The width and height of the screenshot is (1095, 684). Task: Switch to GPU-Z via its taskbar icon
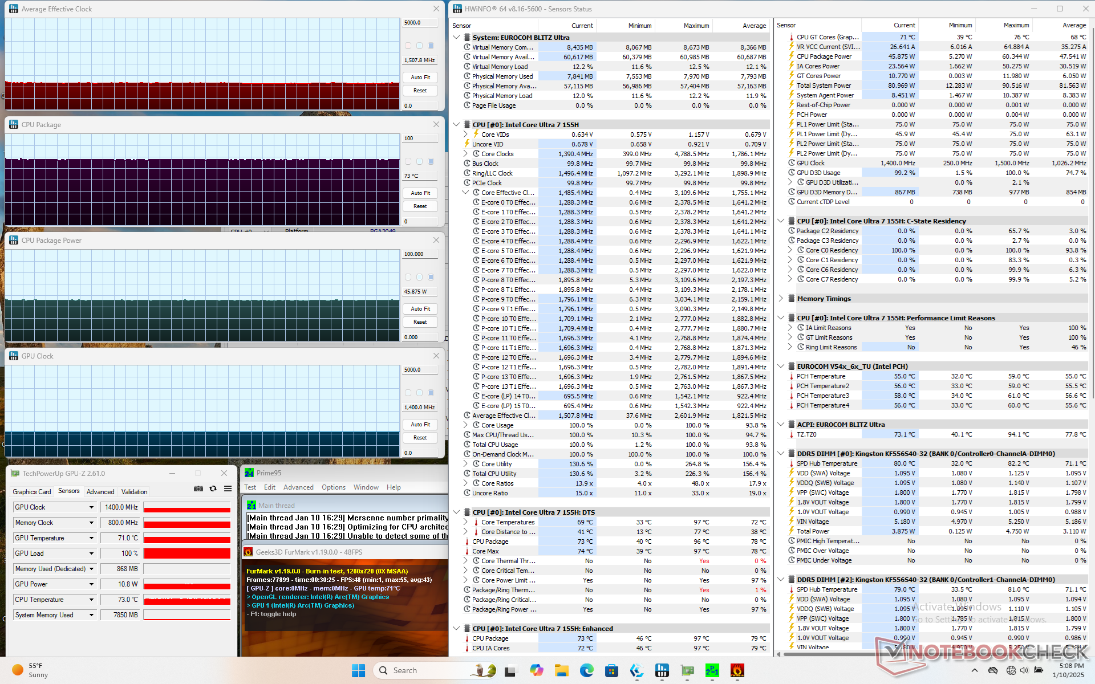click(x=687, y=670)
